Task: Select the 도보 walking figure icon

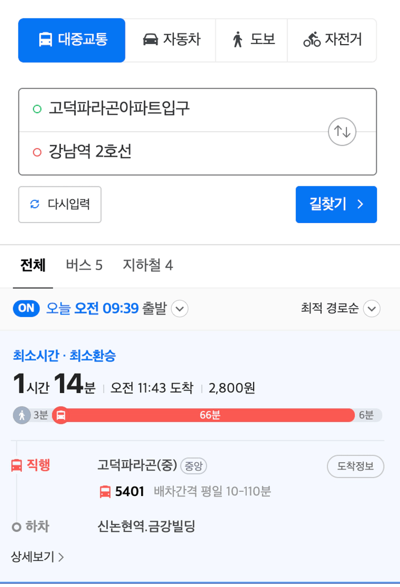Action: click(x=237, y=39)
